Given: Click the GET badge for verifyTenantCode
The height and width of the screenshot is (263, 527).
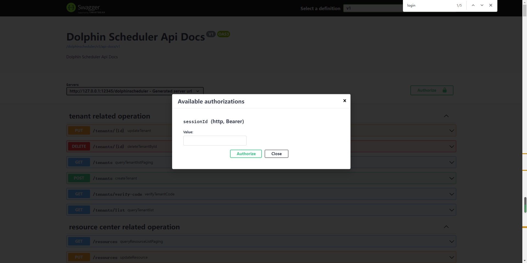Looking at the screenshot, I should [x=79, y=194].
